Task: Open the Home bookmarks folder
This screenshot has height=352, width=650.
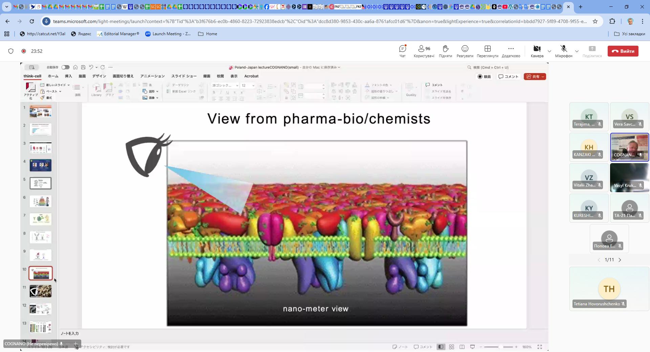Action: [x=208, y=34]
